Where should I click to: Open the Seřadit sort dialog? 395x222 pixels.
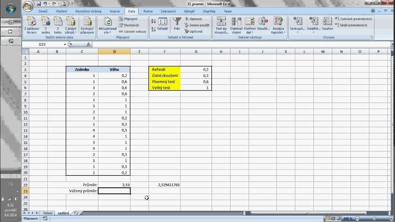point(162,24)
